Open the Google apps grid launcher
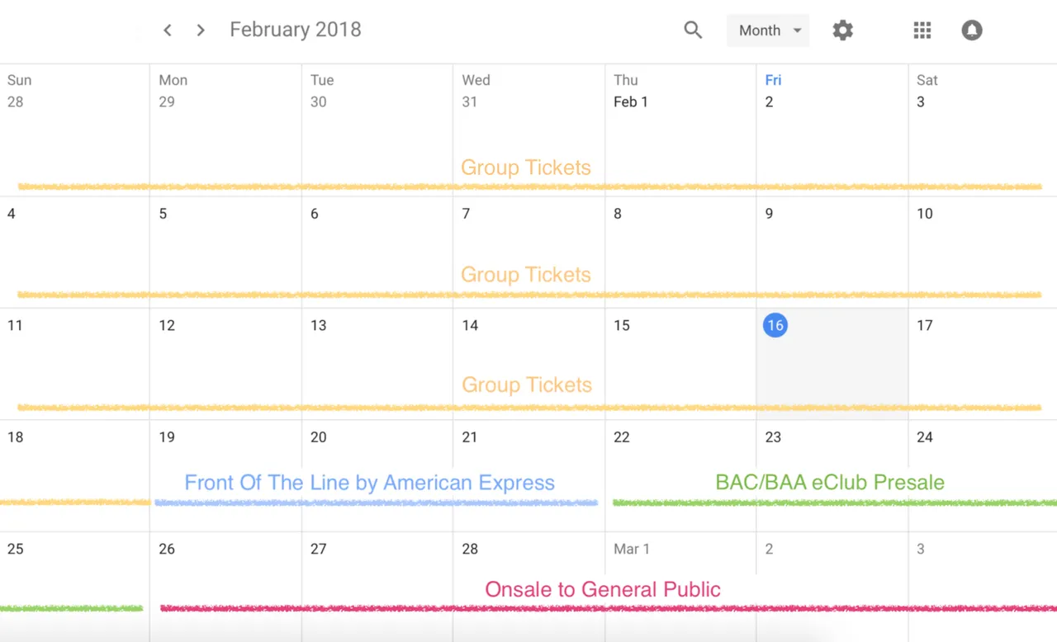The image size is (1057, 642). click(922, 31)
